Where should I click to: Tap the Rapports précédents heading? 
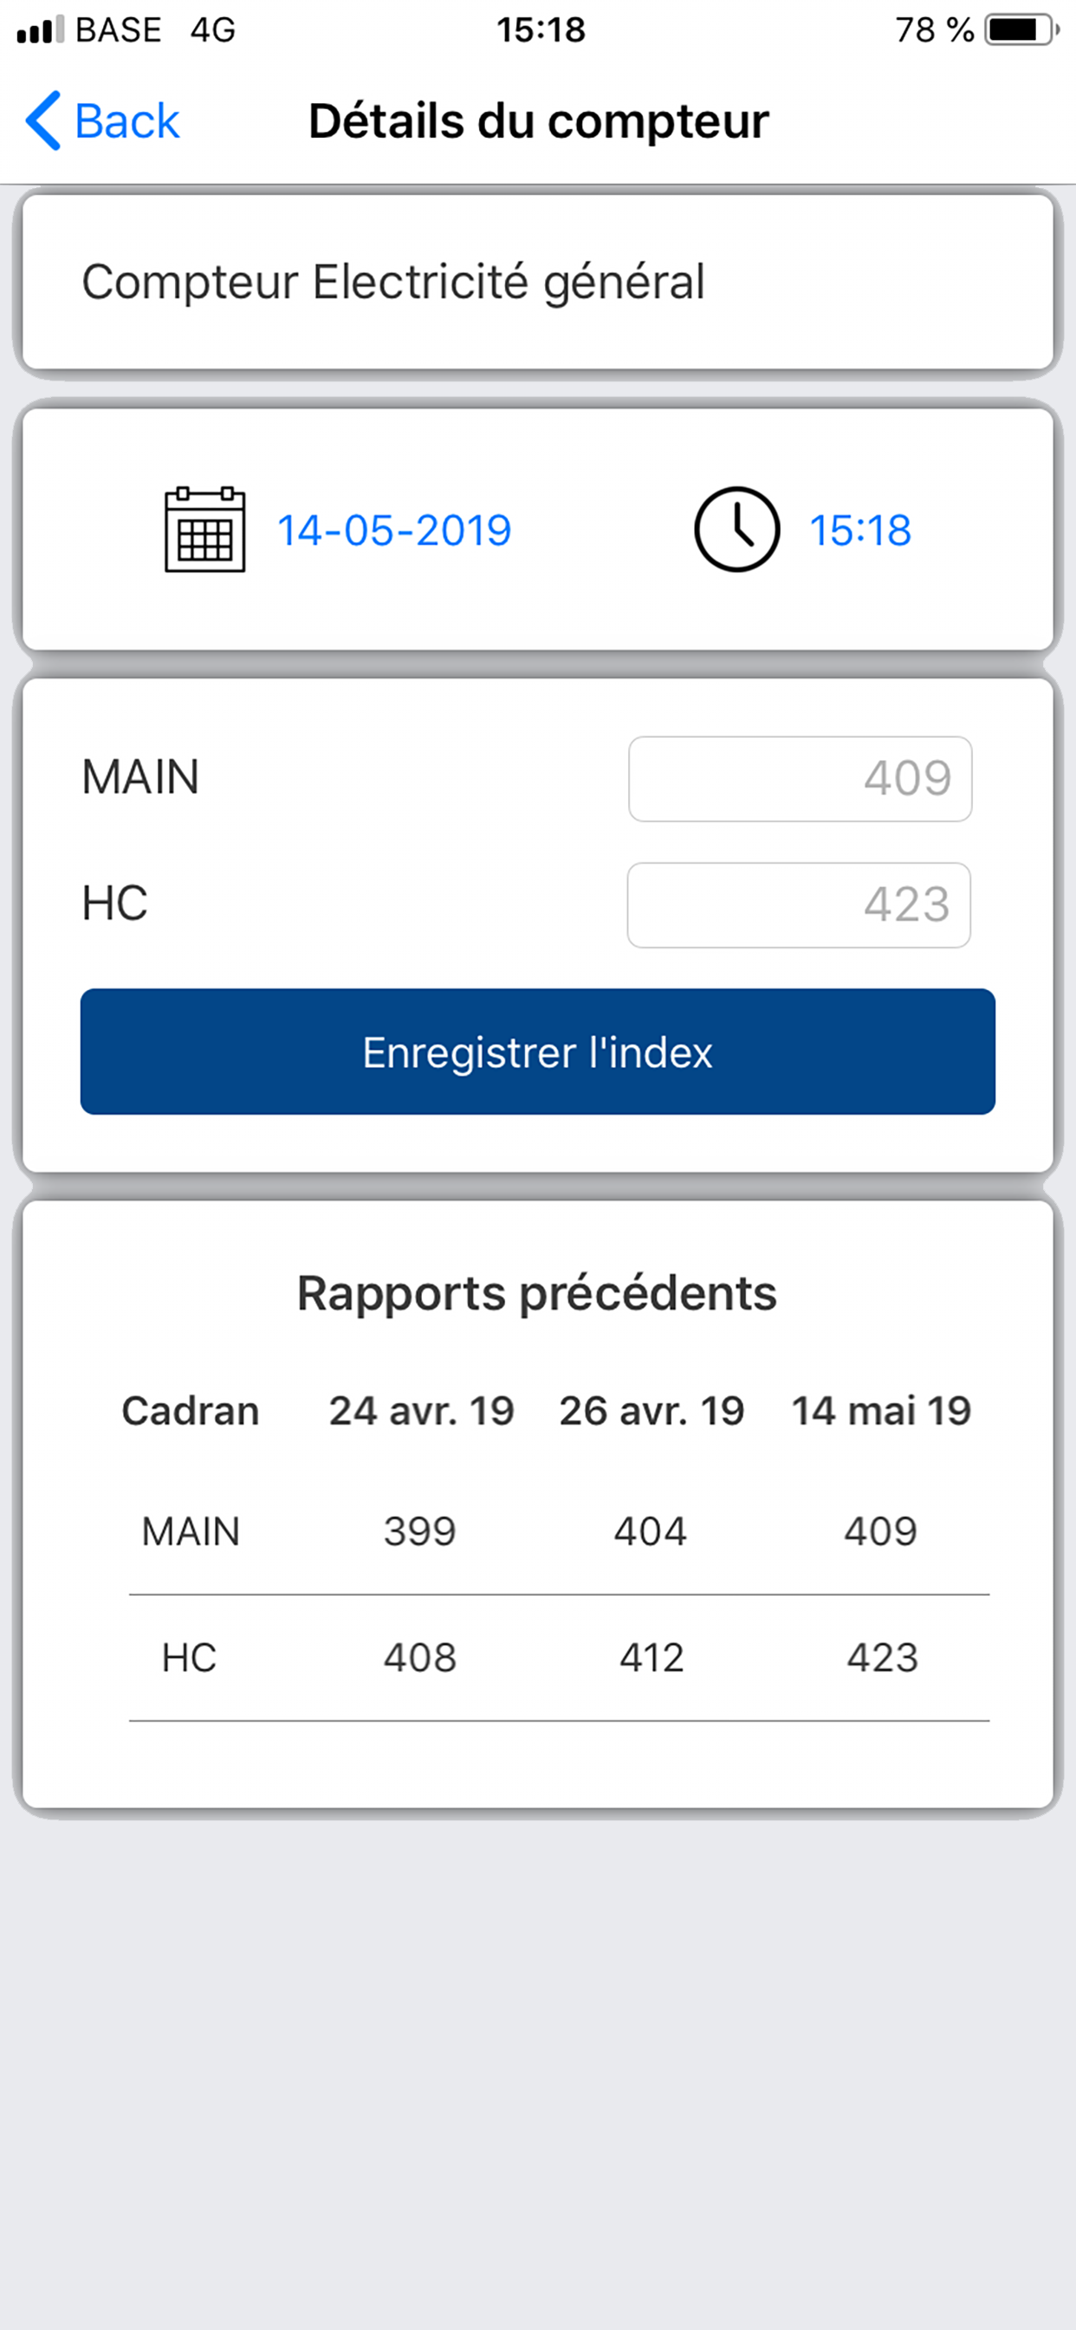pos(537,1293)
